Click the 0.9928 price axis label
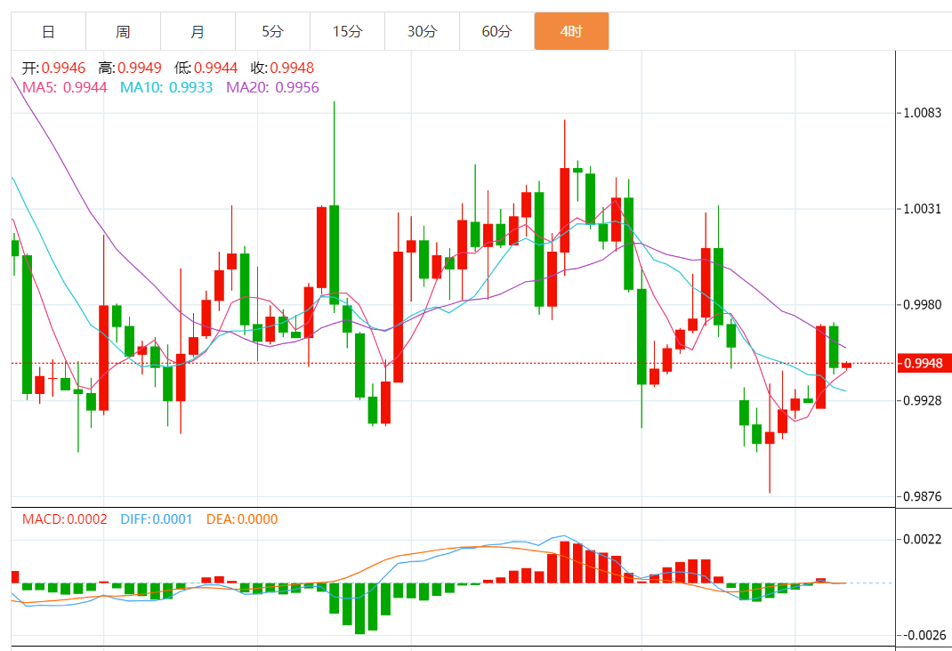 923,400
